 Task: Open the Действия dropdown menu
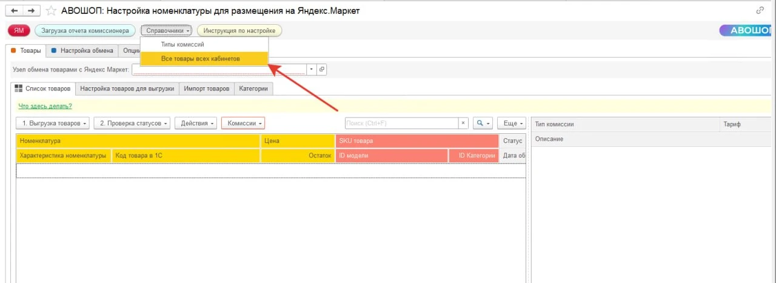point(195,123)
